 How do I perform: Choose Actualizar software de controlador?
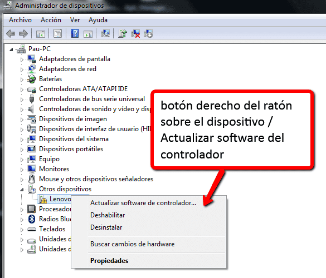click(143, 203)
